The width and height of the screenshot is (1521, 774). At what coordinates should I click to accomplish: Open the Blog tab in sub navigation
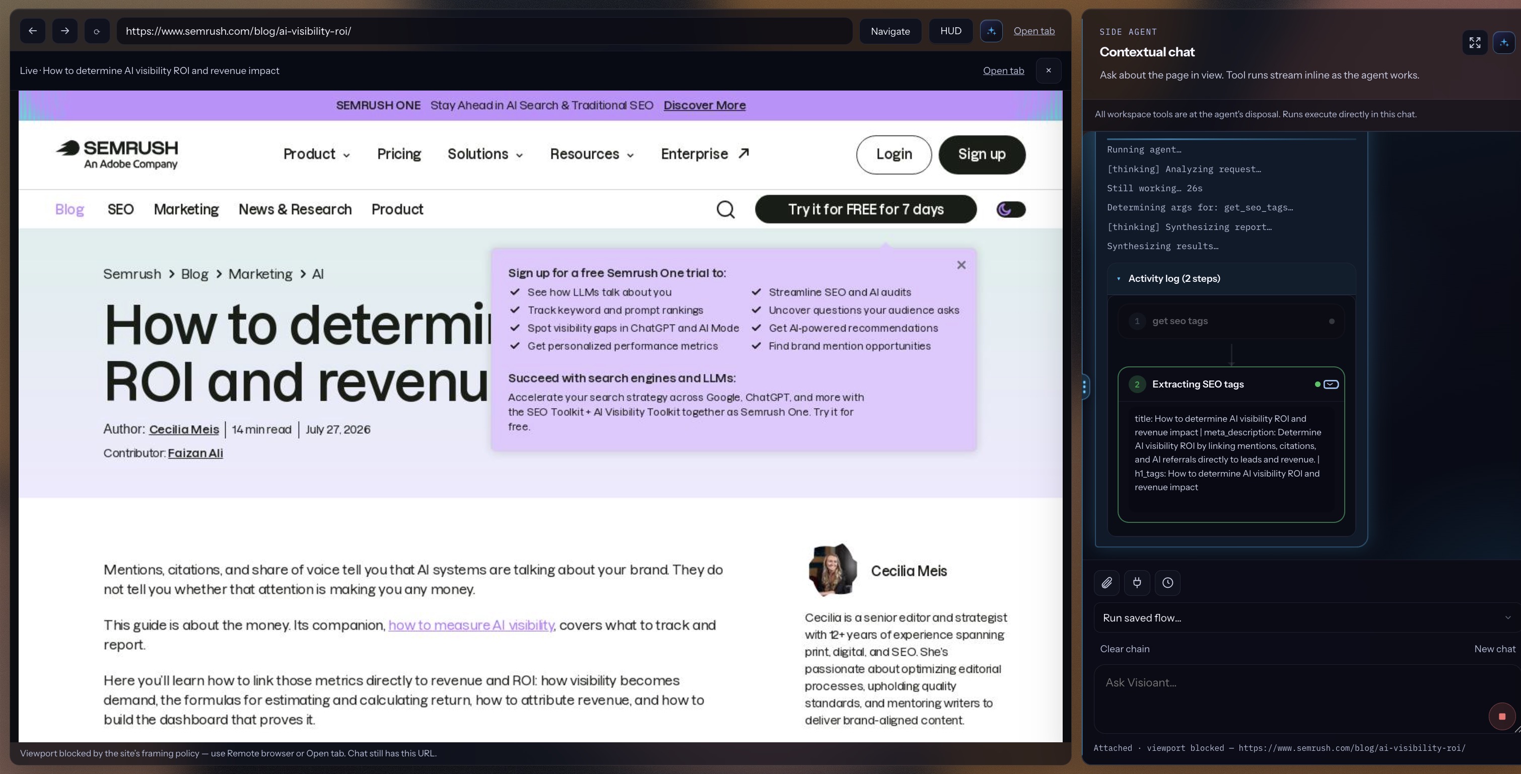click(69, 209)
